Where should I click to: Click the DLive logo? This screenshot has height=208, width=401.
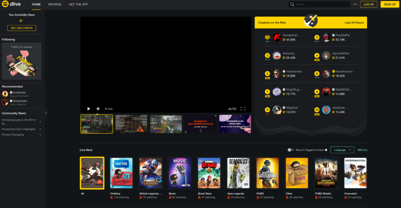(x=11, y=4)
